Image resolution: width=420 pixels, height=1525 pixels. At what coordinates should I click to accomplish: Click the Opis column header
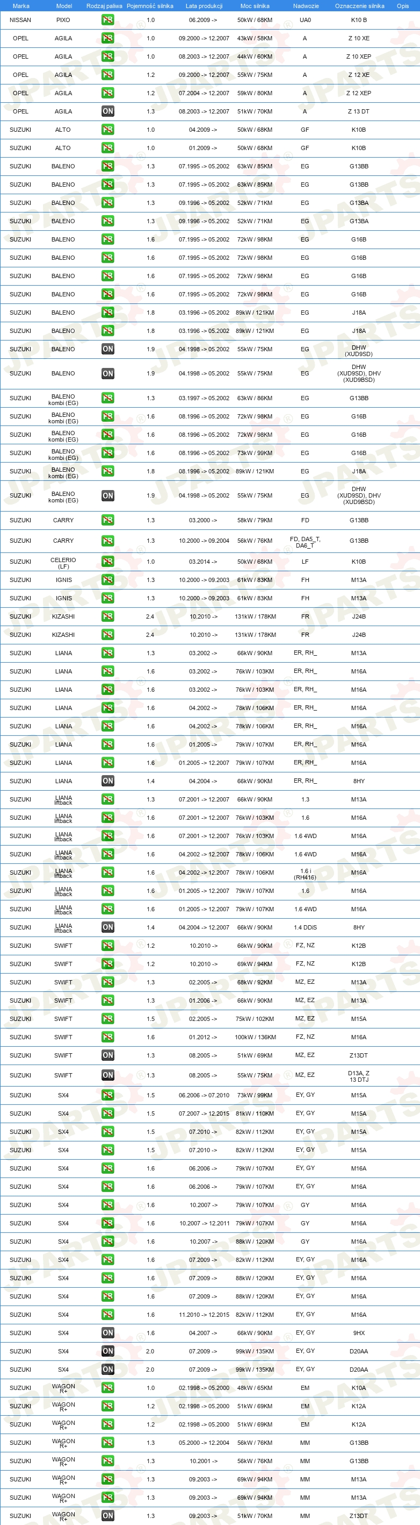coord(403,6)
